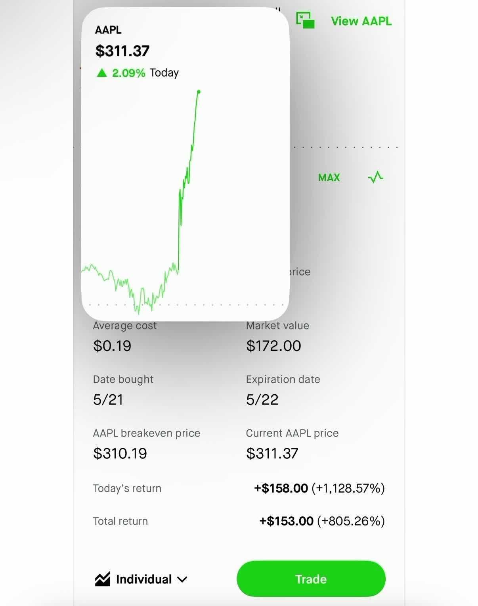Viewport: 478px width, 606px height.
Task: Click the Today's return value +$158.00
Action: pyautogui.click(x=281, y=488)
